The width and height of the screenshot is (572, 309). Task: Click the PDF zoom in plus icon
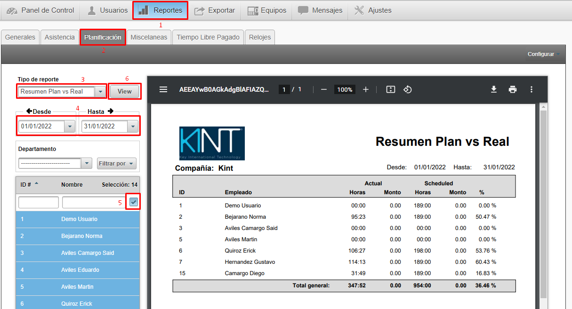366,89
